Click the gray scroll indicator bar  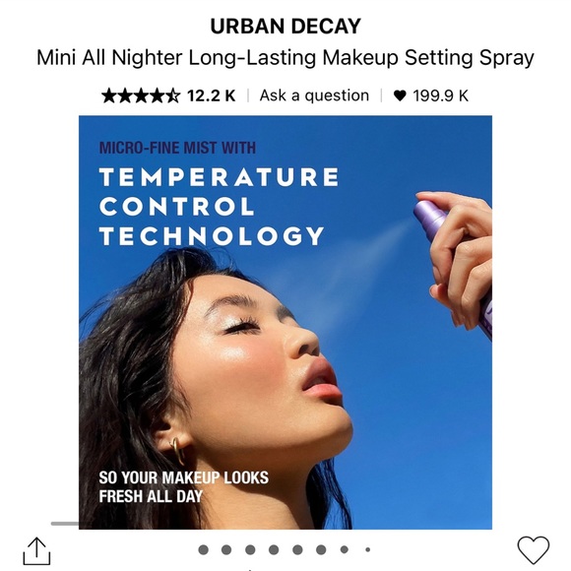tap(65, 524)
